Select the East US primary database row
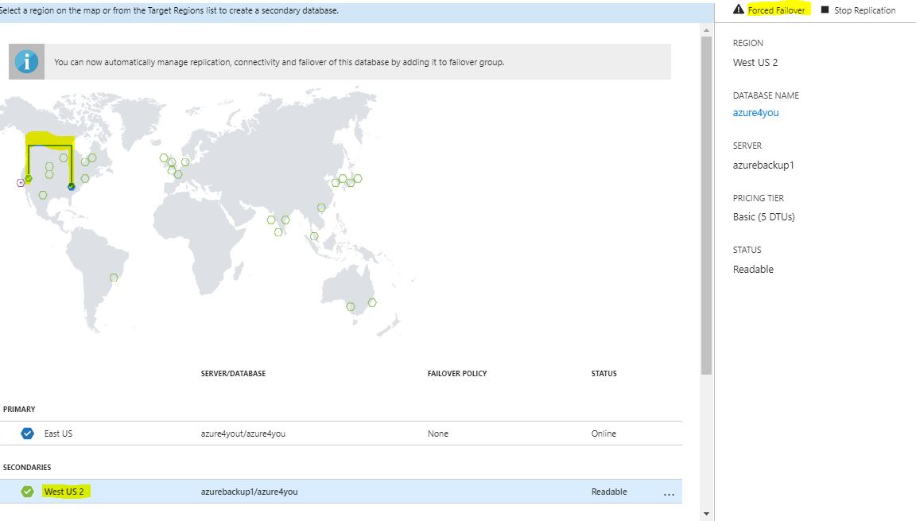 click(x=318, y=434)
